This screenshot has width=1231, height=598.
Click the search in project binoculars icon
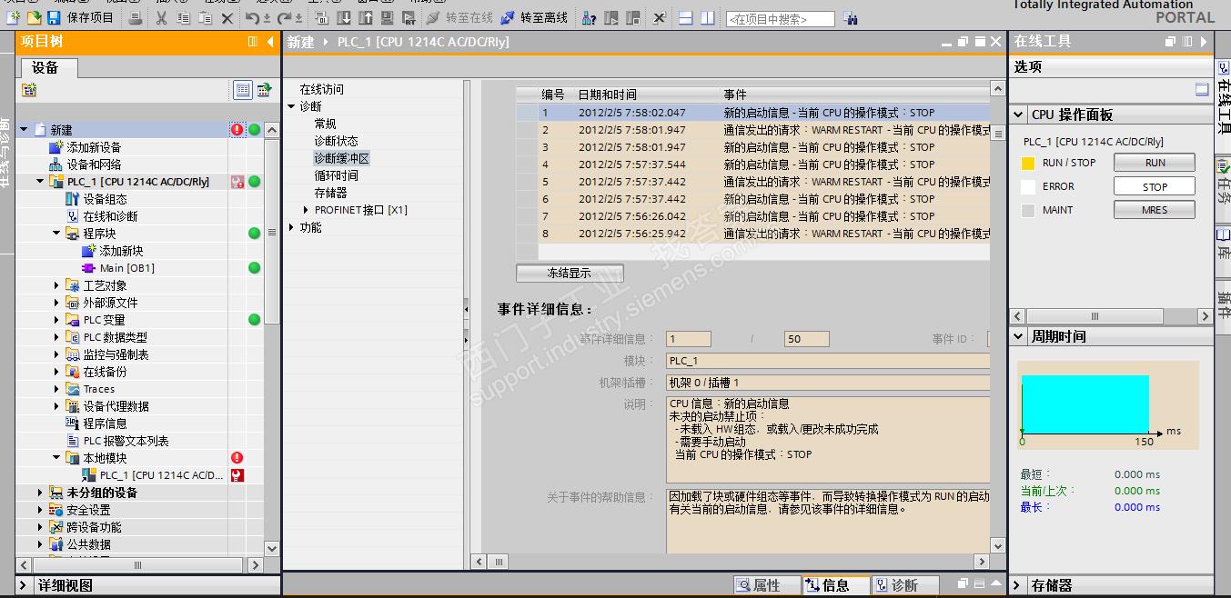click(850, 18)
